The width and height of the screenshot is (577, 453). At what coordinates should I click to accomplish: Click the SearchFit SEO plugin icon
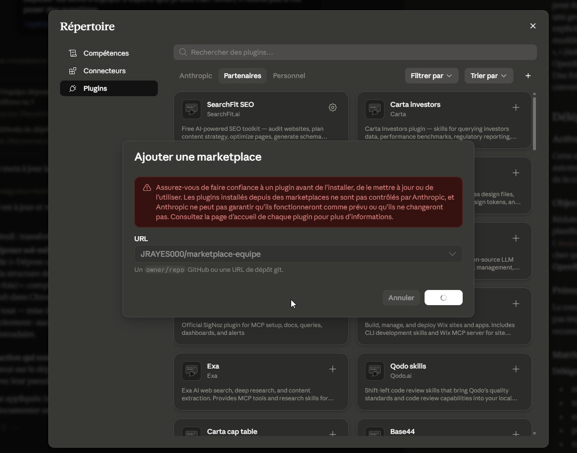(x=192, y=109)
